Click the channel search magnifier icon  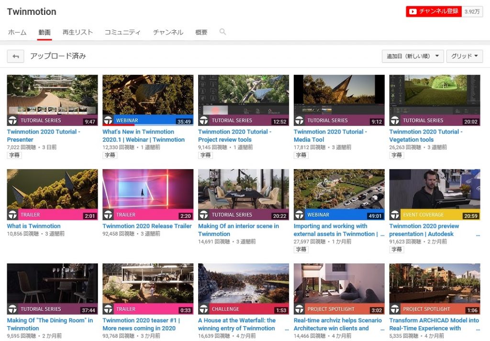[x=223, y=32]
